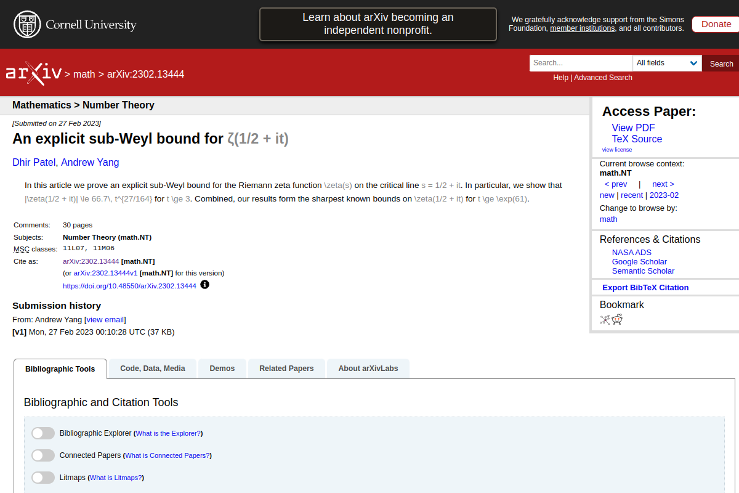This screenshot has width=739, height=493.
Task: Toggle Bibliographic Explorer switch on
Action: coord(43,433)
